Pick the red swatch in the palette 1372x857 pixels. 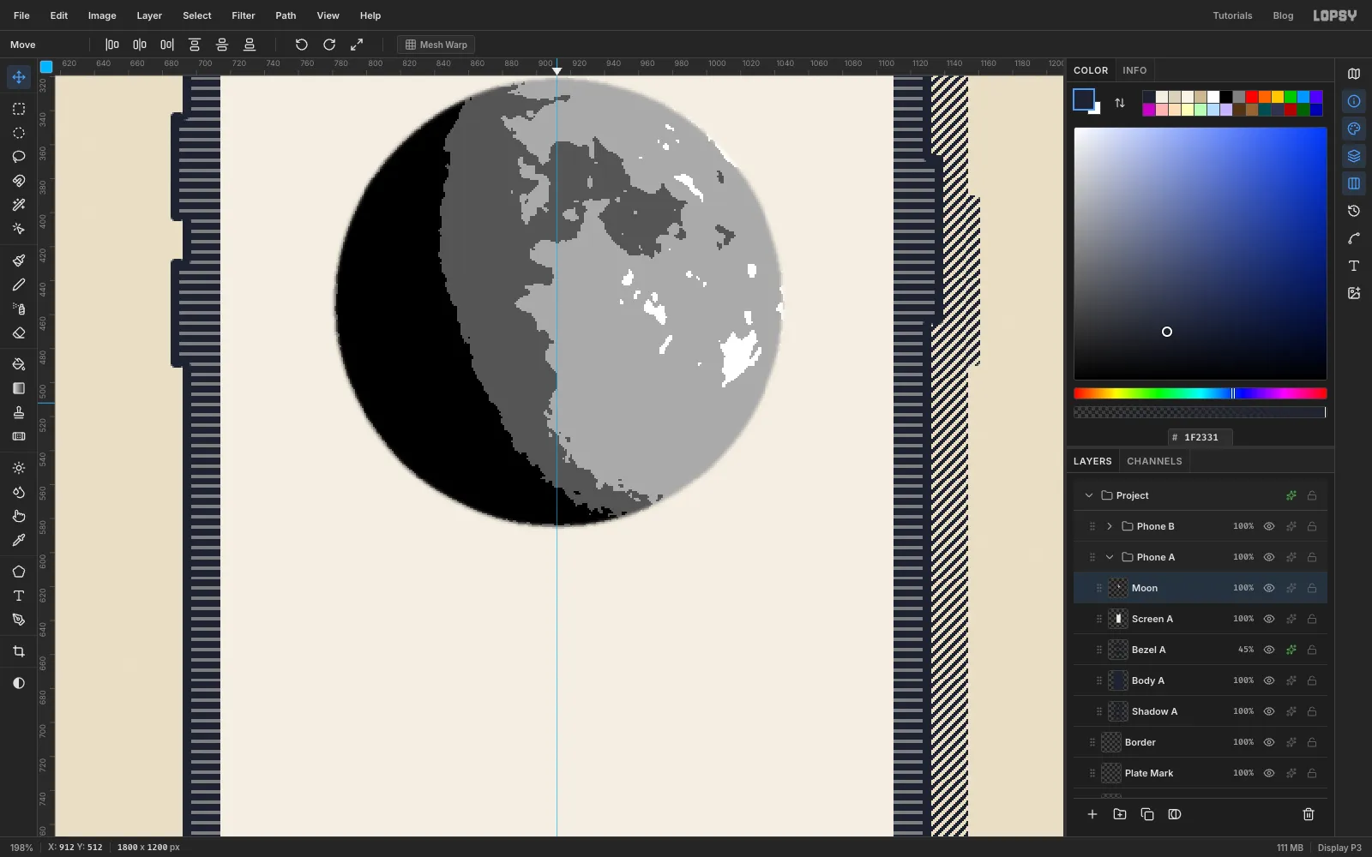tap(1252, 97)
